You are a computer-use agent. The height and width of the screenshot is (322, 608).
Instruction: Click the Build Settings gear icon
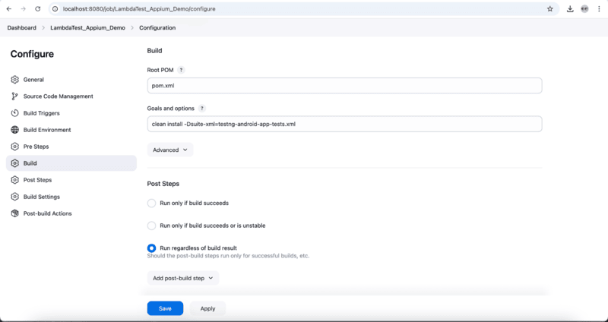coord(14,197)
